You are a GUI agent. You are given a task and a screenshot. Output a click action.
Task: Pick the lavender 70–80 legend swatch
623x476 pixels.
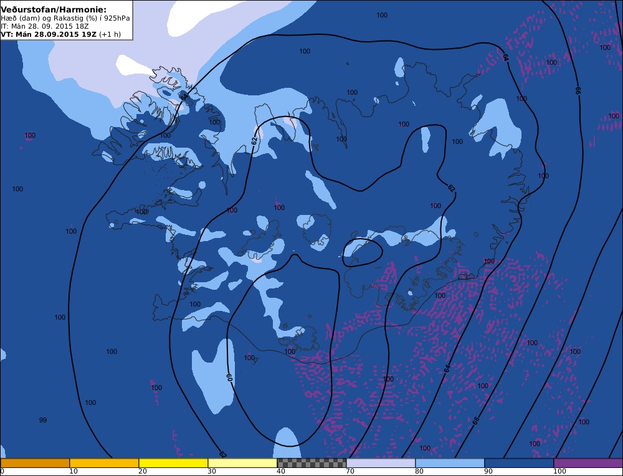(x=381, y=463)
